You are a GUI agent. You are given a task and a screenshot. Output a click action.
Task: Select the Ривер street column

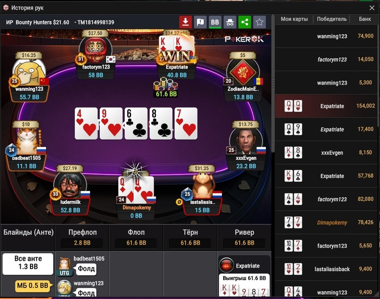tap(244, 238)
